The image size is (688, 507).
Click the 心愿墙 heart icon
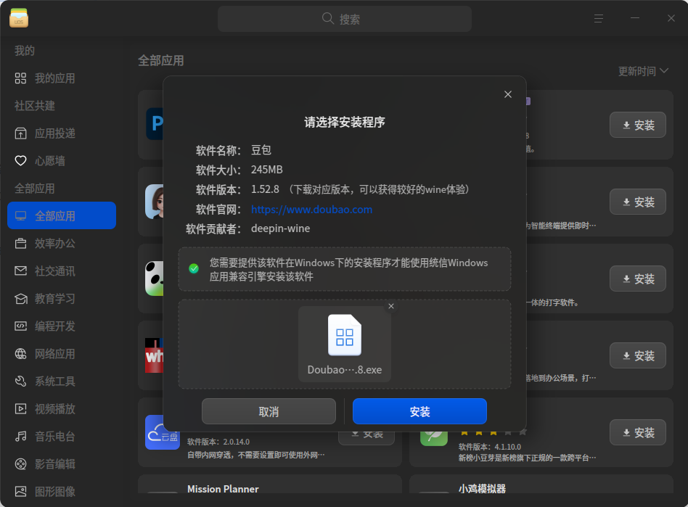tap(20, 161)
